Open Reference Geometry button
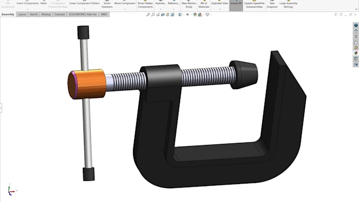 174,3
